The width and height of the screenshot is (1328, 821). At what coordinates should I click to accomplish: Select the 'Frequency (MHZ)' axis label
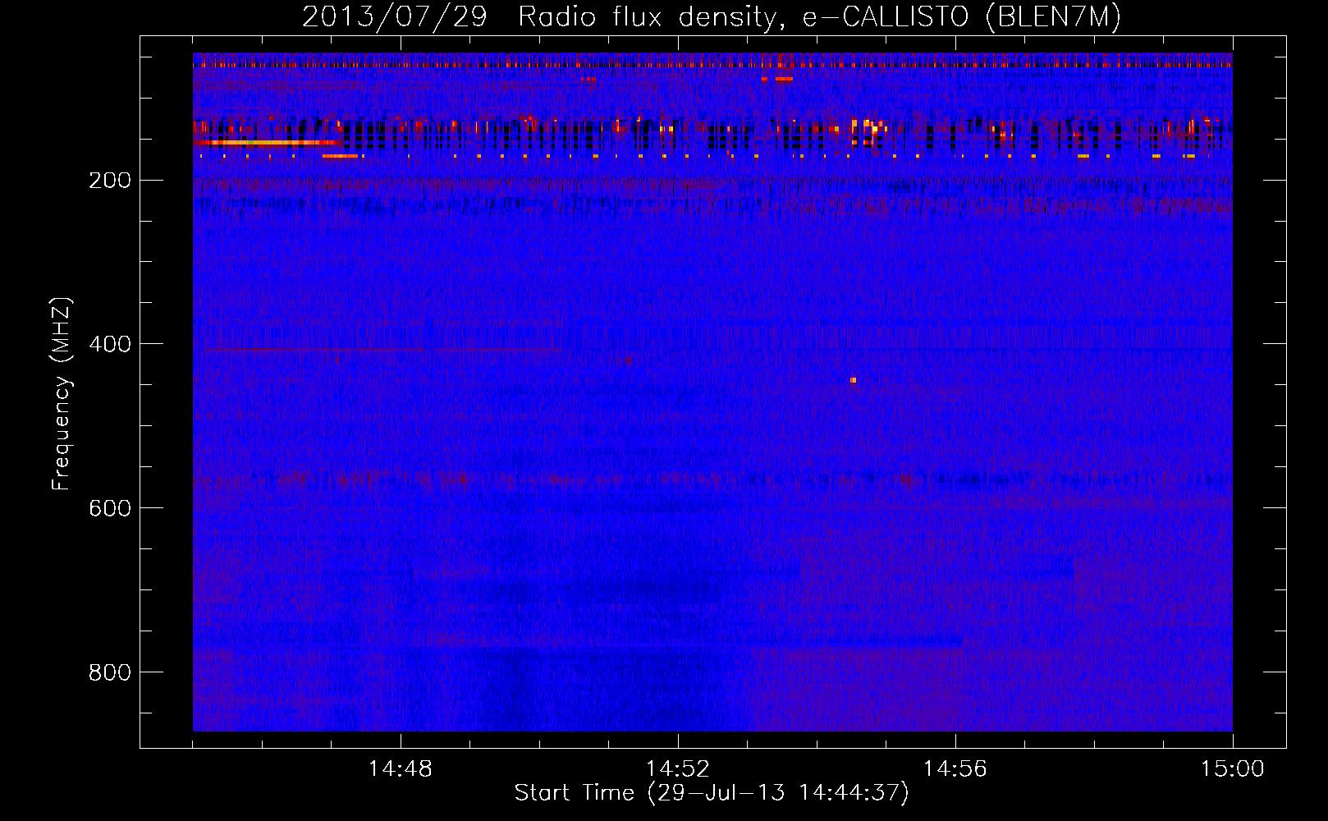[x=62, y=394]
